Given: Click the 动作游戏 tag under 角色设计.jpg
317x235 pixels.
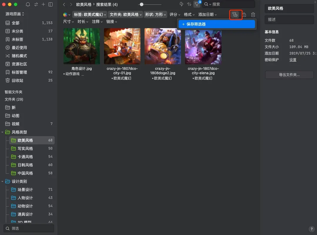Looking at the screenshot, I should pyautogui.click(x=72, y=74).
